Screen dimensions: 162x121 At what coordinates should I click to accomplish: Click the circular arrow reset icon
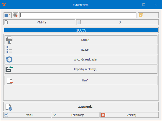(x=9, y=59)
